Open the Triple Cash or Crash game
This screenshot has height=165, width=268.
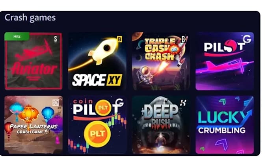[161, 61]
